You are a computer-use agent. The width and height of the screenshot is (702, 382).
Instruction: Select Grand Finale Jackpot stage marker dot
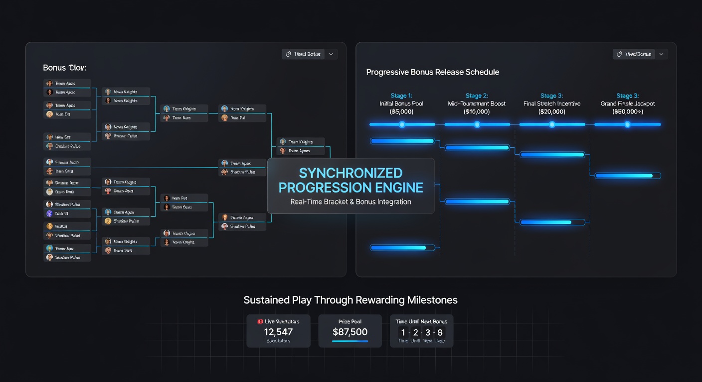click(627, 124)
